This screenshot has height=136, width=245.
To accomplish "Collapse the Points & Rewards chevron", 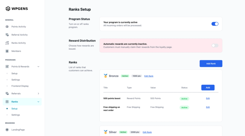I will 38,67.
